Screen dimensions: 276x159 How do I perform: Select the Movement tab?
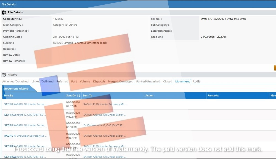(182, 82)
